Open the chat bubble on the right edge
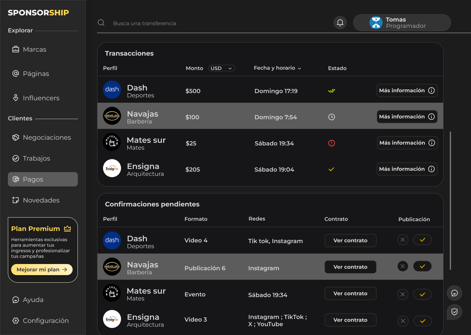This screenshot has width=471, height=335. click(454, 293)
